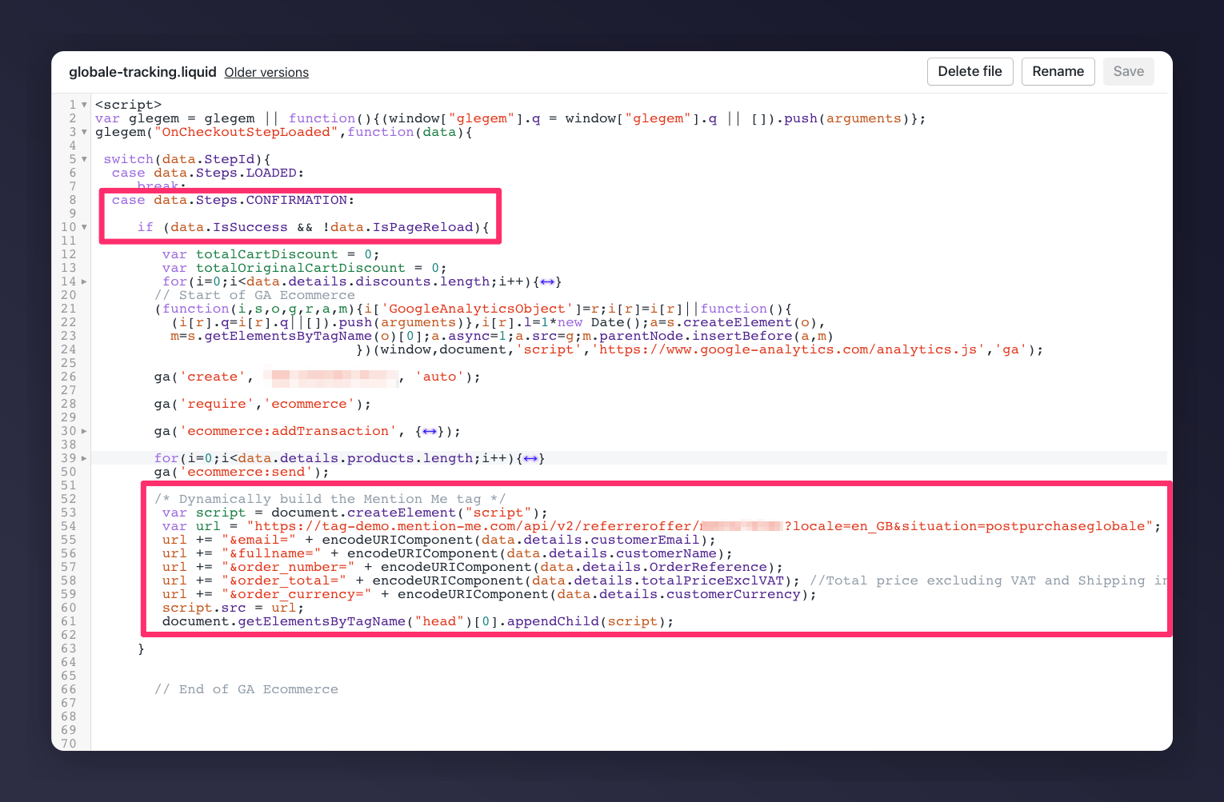Click the "&fullname=" url line
Viewport: 1224px width, 802px height.
click(447, 553)
